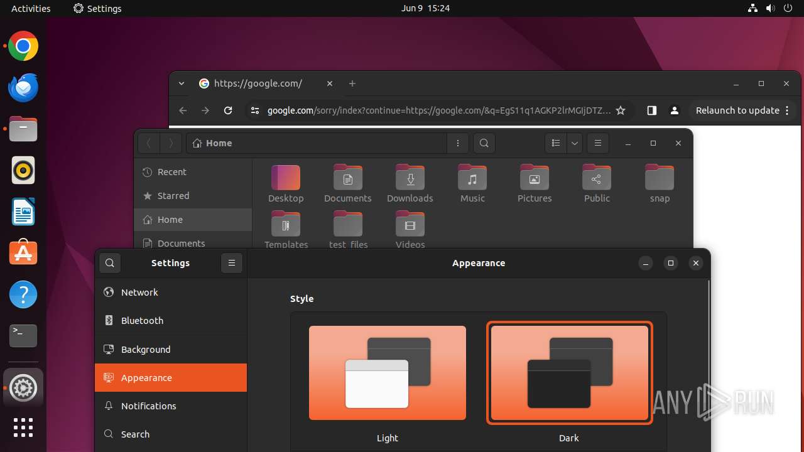The image size is (804, 452).
Task: Click the Chrome address bar URL
Action: (439, 110)
